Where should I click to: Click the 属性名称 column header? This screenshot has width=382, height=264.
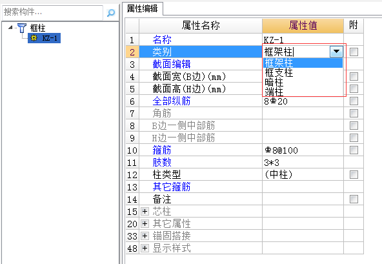point(201,26)
